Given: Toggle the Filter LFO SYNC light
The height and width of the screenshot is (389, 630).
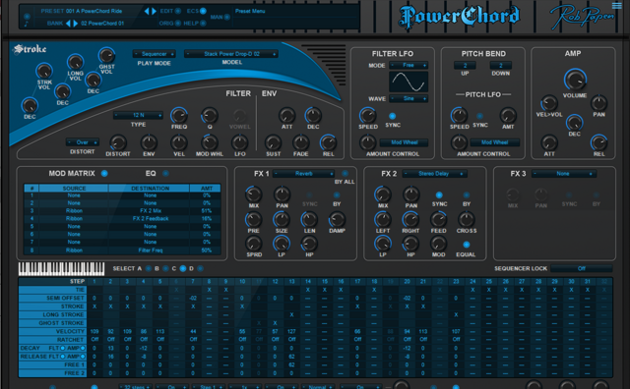Looking at the screenshot, I should (x=392, y=116).
